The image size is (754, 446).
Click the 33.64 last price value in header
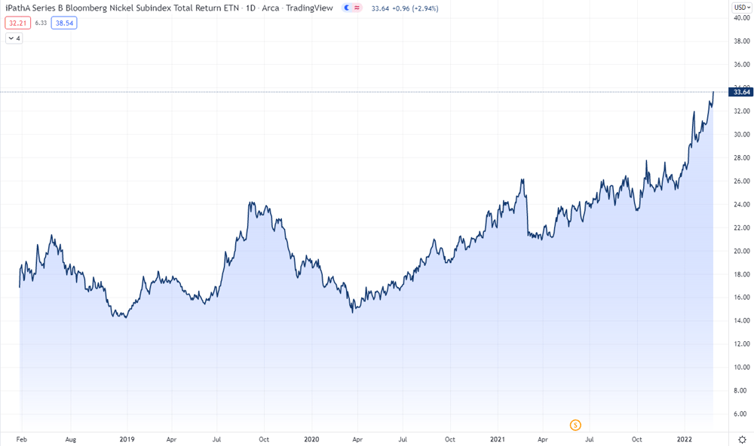click(380, 8)
